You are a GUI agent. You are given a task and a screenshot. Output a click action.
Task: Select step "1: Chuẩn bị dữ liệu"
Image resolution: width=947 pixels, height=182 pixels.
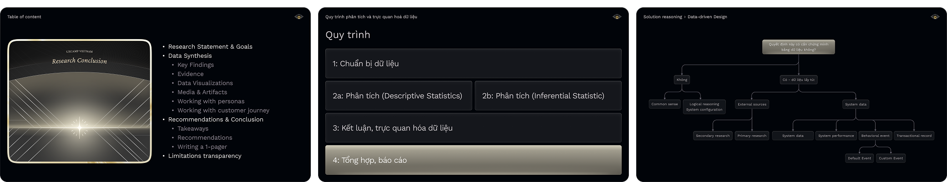(473, 64)
